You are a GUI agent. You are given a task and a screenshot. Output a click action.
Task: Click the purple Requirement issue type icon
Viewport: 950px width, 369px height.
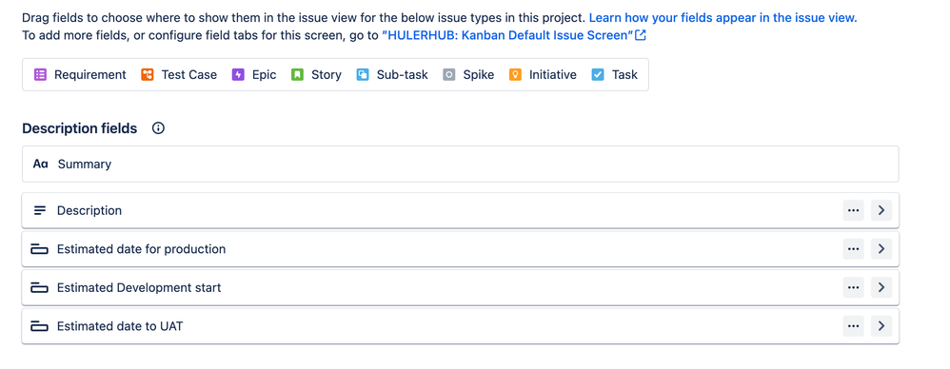click(40, 75)
